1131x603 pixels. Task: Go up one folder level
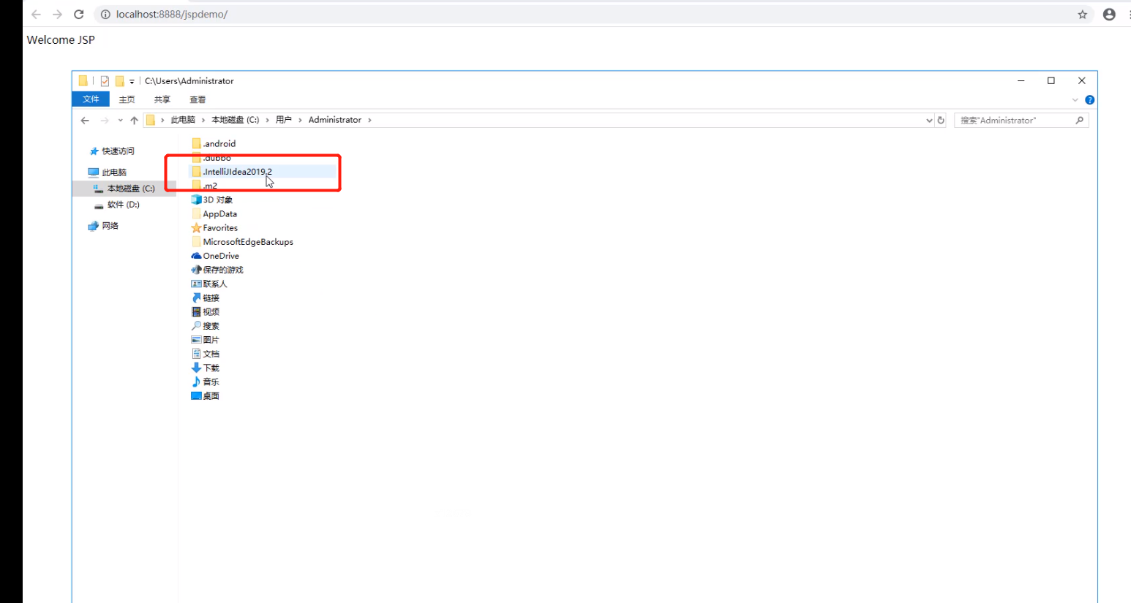(x=134, y=121)
